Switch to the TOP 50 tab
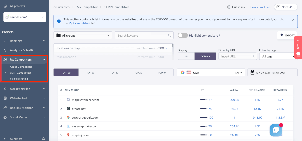 coord(90,73)
